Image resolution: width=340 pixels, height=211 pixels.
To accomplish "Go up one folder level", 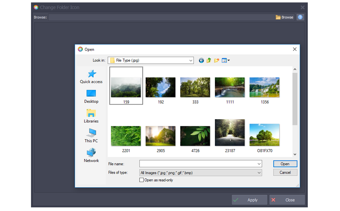I will [209, 61].
